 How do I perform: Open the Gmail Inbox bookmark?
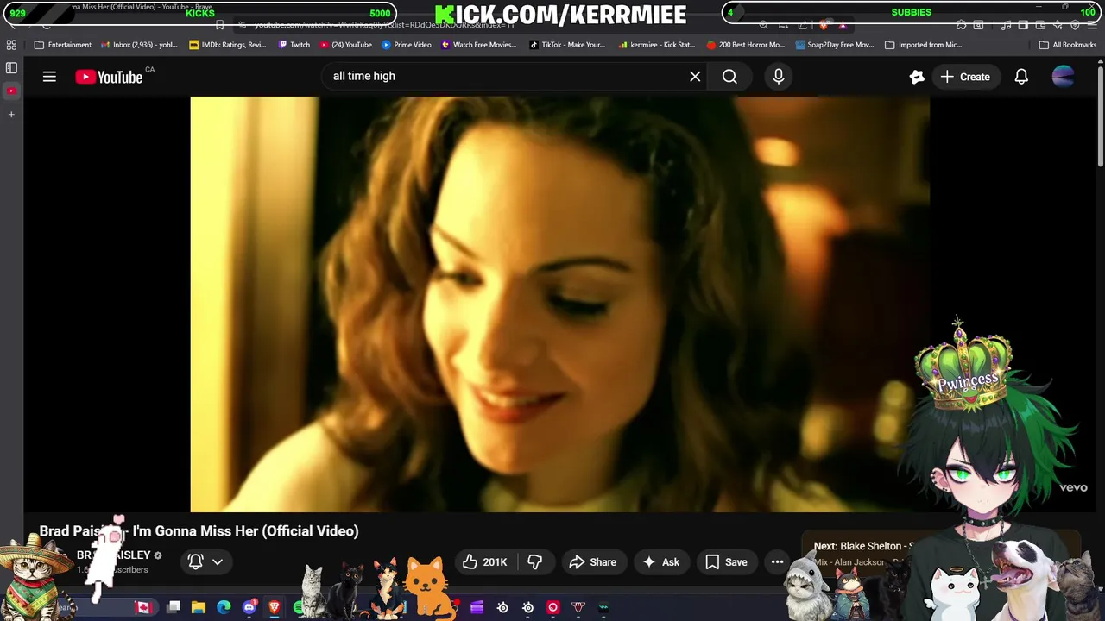(139, 45)
